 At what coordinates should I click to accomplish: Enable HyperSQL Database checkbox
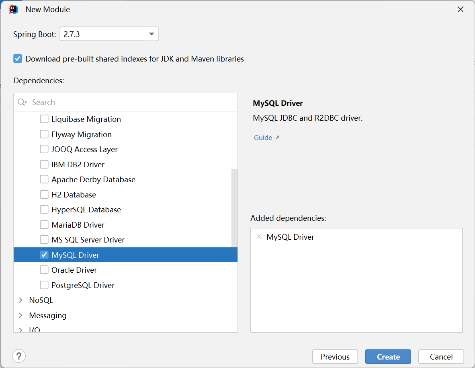click(44, 210)
